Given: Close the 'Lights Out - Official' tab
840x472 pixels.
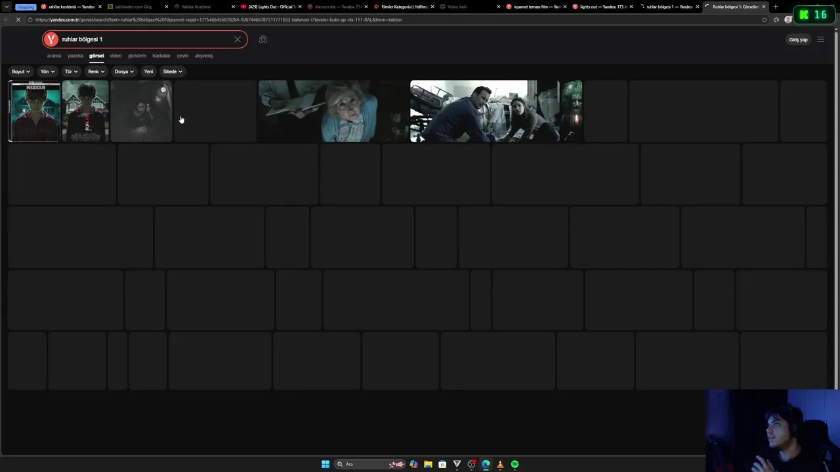Looking at the screenshot, I should point(300,7).
